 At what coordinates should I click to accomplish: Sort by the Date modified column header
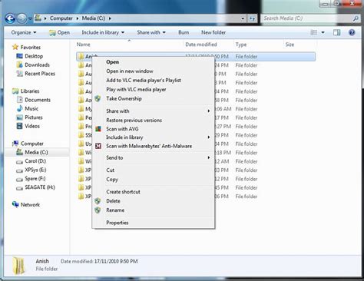(x=201, y=45)
